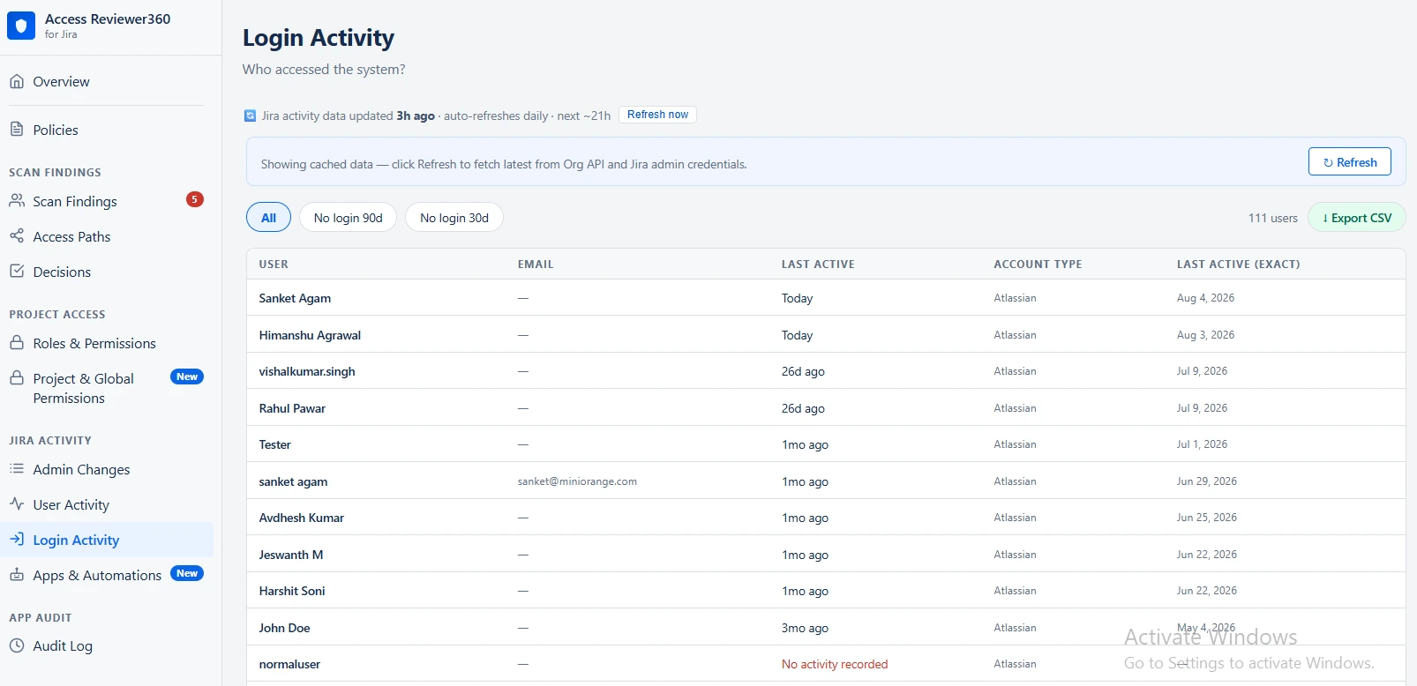Filter by No login 30d
Viewport: 1417px width, 686px height.
coord(454,218)
